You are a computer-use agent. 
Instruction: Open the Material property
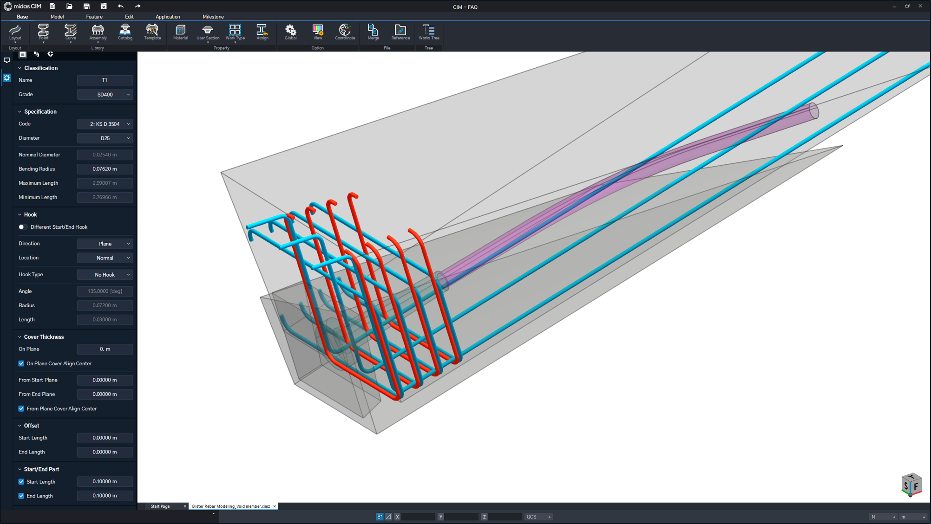click(x=180, y=32)
